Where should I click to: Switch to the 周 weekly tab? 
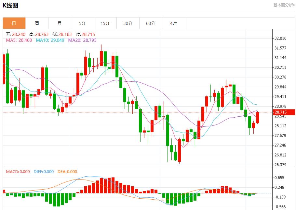[37, 23]
